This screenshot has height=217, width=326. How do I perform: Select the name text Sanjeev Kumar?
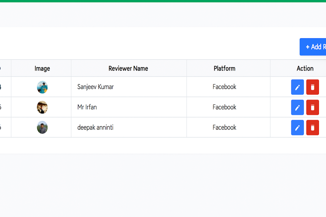(x=96, y=87)
